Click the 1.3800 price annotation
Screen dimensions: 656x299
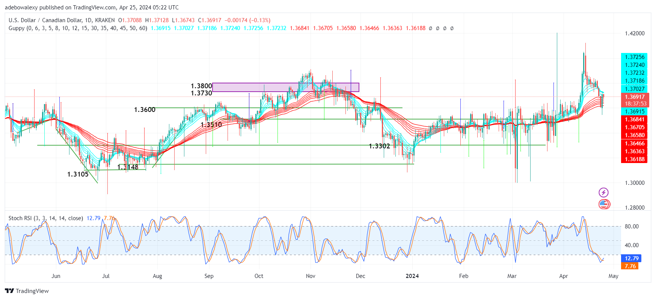point(201,86)
